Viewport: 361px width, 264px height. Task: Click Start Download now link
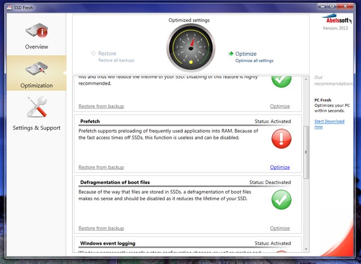329,124
